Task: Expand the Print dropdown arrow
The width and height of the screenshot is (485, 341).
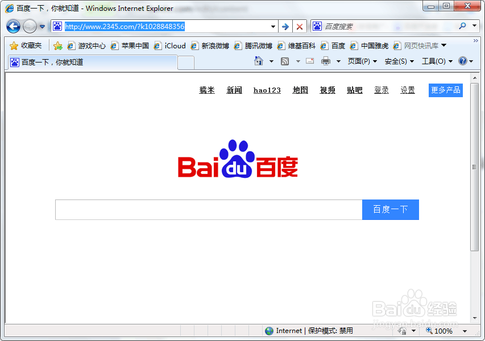Action: click(x=338, y=61)
